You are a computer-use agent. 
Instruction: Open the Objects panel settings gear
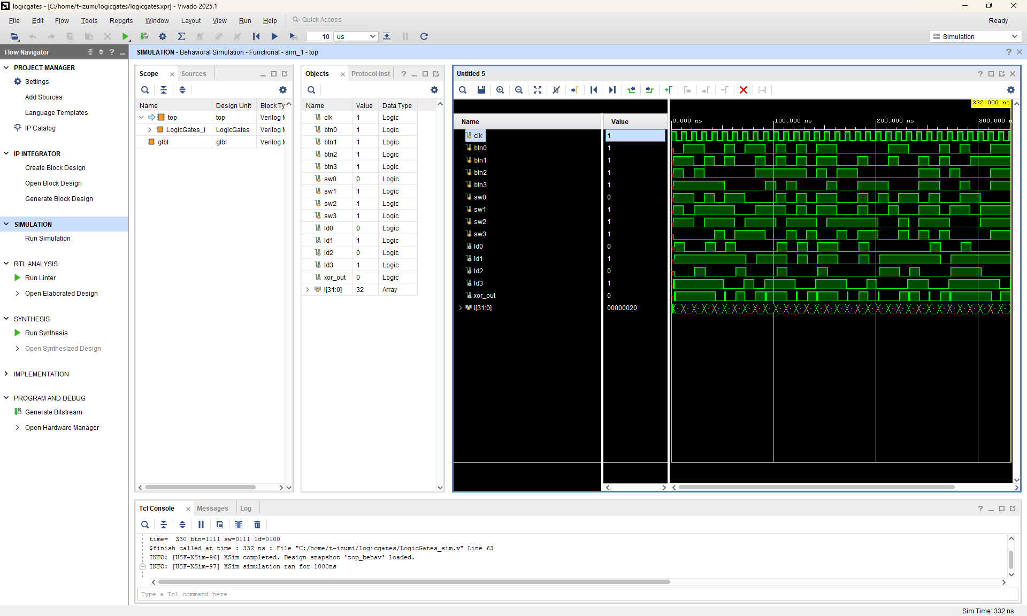point(434,90)
